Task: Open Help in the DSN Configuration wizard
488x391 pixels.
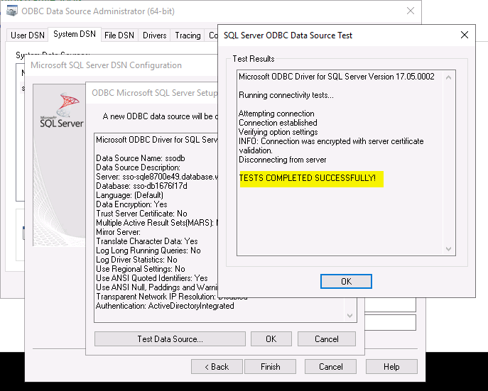Action: pyautogui.click(x=391, y=367)
